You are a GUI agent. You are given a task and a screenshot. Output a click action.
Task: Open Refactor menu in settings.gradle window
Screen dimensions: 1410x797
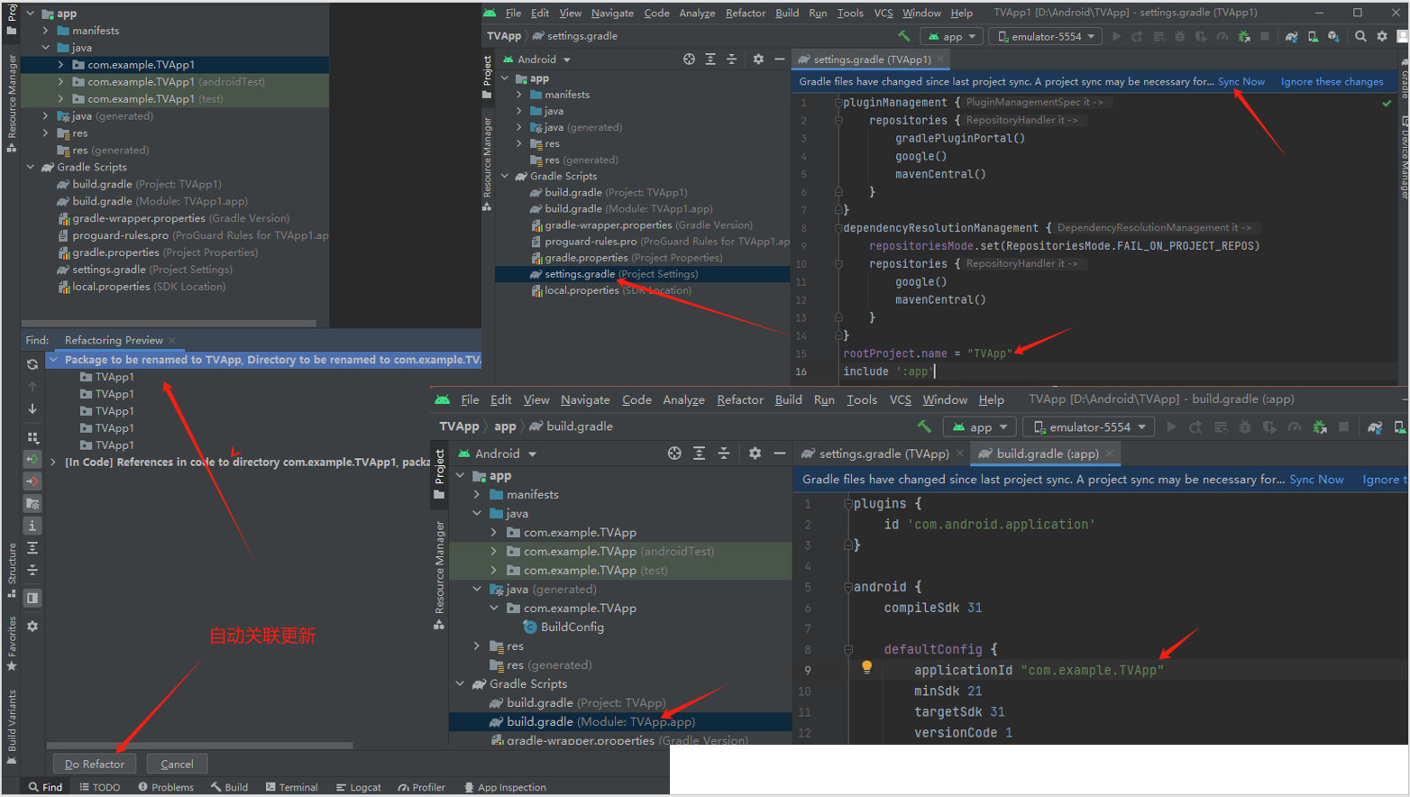(746, 13)
